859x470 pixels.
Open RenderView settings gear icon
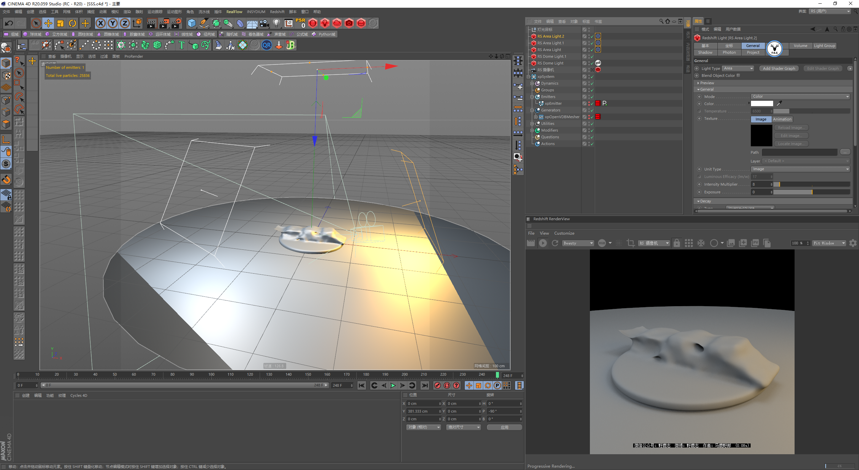click(853, 243)
